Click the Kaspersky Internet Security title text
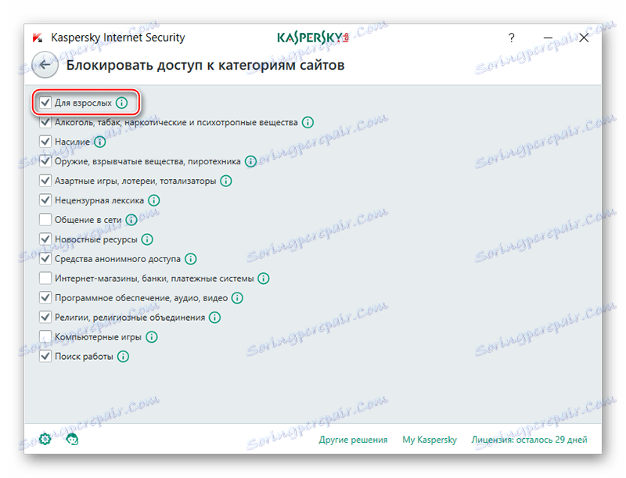 click(x=118, y=38)
